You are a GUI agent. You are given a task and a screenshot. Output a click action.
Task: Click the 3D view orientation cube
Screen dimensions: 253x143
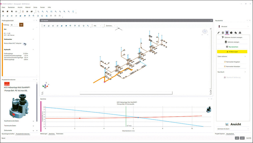coord(205,31)
